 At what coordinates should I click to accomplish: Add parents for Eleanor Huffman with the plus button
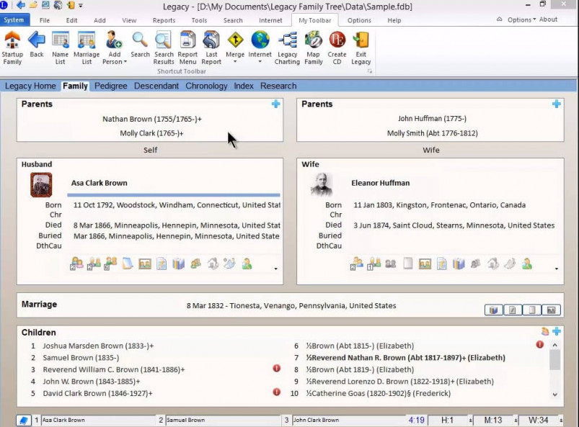pos(556,104)
